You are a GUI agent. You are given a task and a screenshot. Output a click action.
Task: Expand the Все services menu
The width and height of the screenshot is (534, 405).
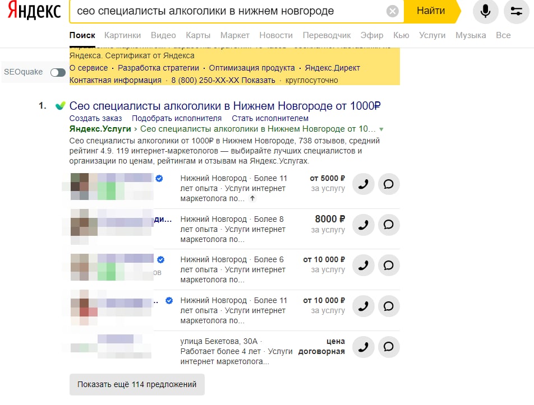pos(503,35)
